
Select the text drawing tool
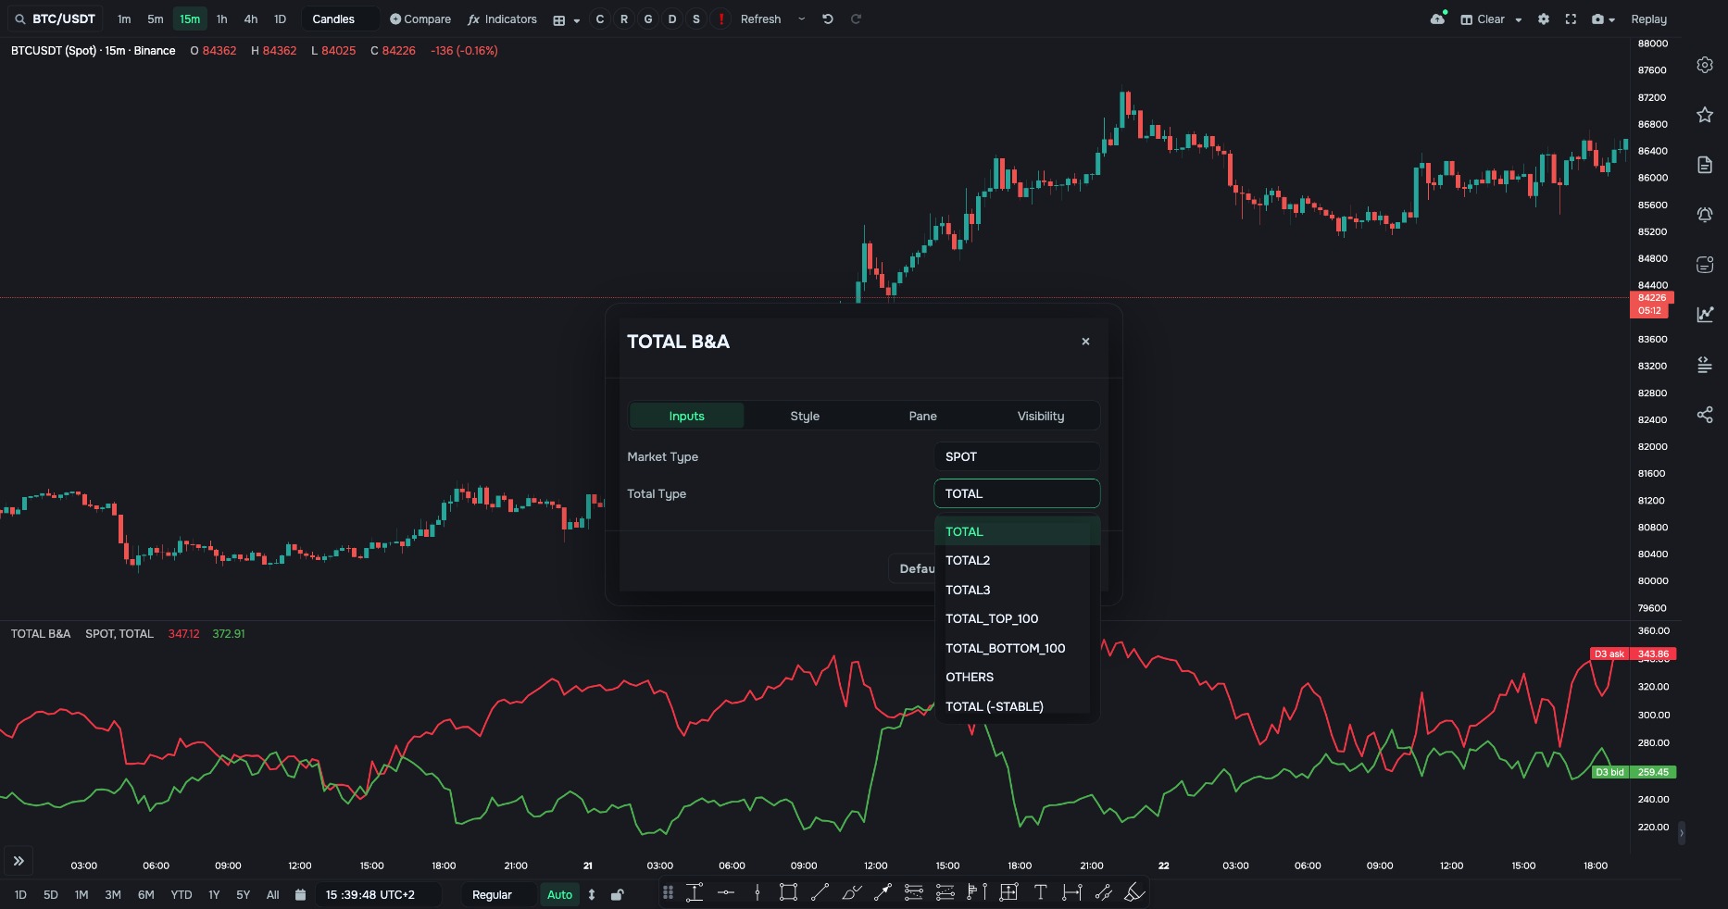[1040, 892]
